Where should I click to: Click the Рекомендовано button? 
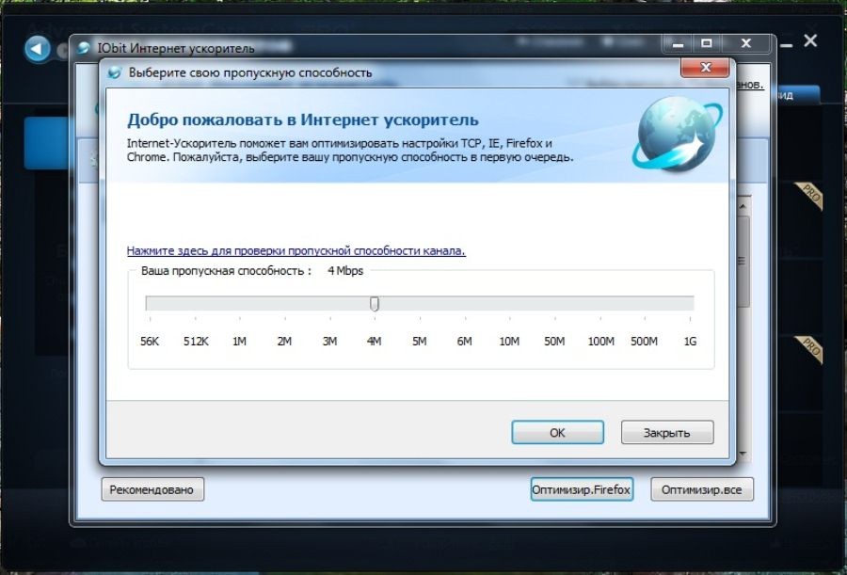(152, 489)
